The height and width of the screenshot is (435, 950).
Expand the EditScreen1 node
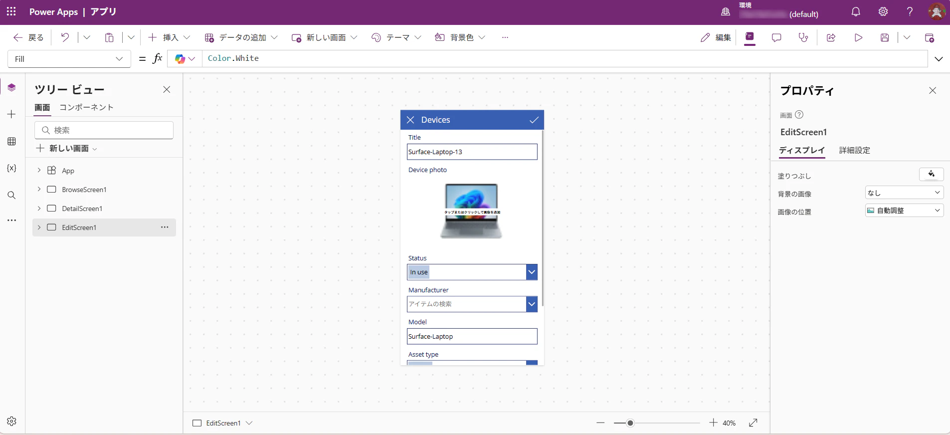click(x=39, y=227)
